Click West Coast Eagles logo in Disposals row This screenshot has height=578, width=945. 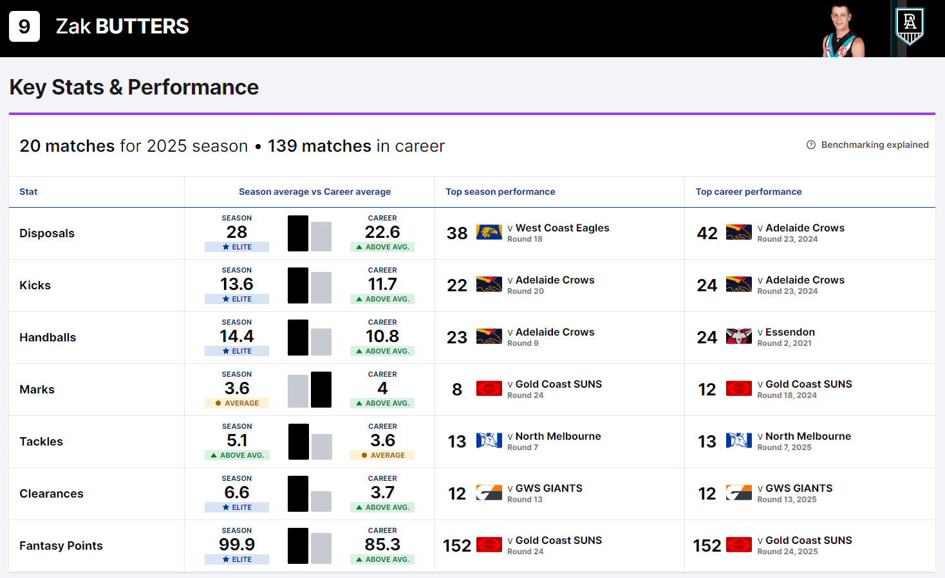coord(489,233)
